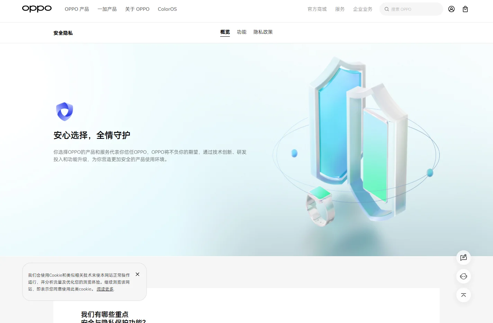Switch to the 隐私政策 tab
This screenshot has height=323, width=493.
click(263, 32)
